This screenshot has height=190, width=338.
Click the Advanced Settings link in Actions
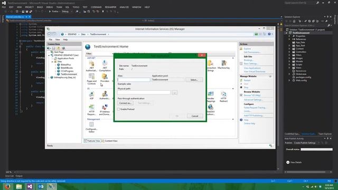point(253,100)
